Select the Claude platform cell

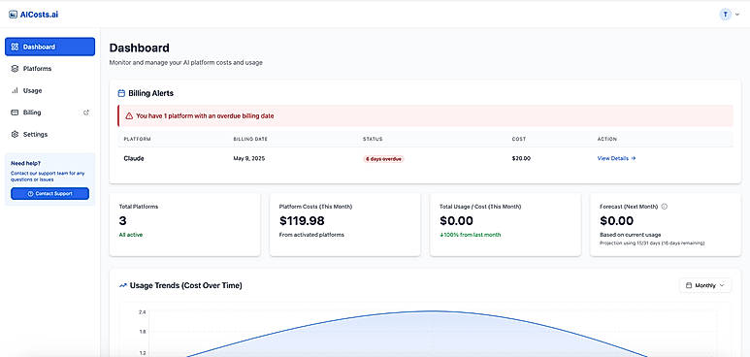coord(134,158)
